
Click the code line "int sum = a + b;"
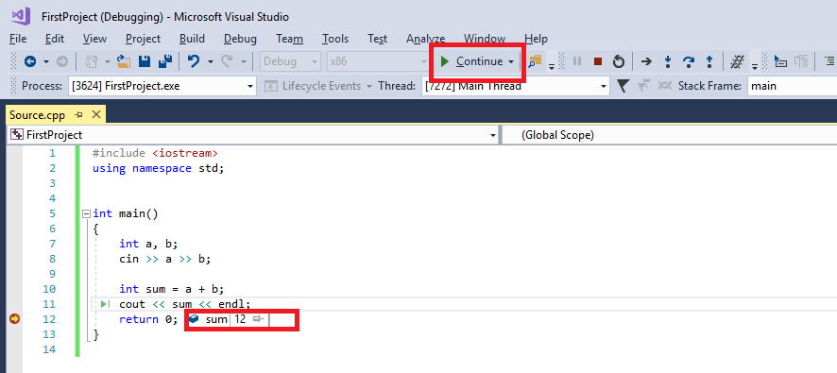coord(171,289)
